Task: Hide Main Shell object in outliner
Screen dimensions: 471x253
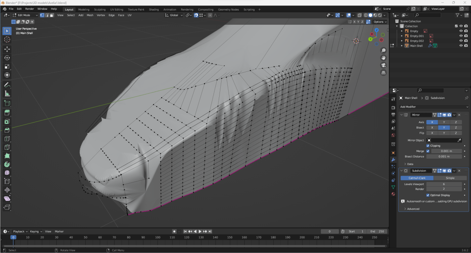Action: (461, 46)
